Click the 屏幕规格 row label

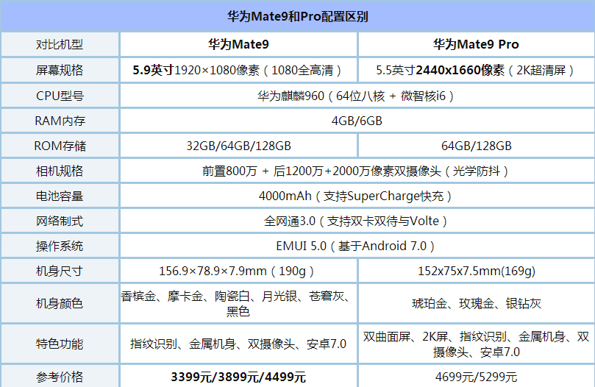click(x=60, y=71)
